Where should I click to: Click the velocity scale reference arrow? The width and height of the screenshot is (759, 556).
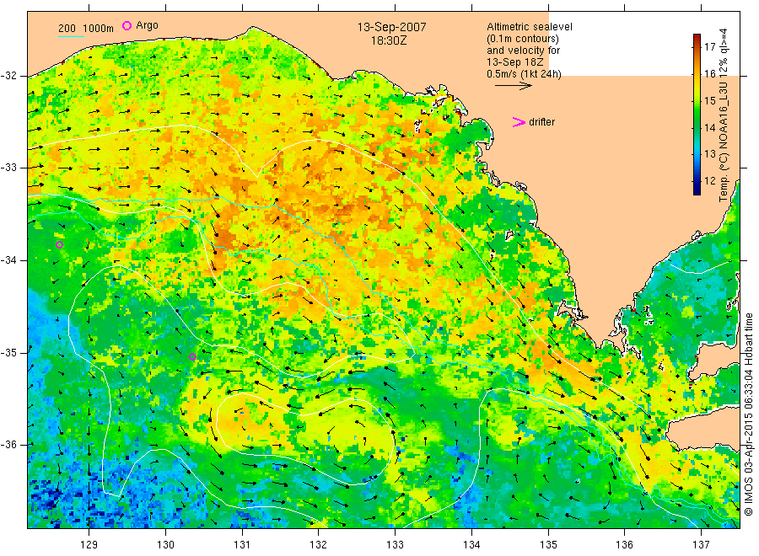click(514, 86)
